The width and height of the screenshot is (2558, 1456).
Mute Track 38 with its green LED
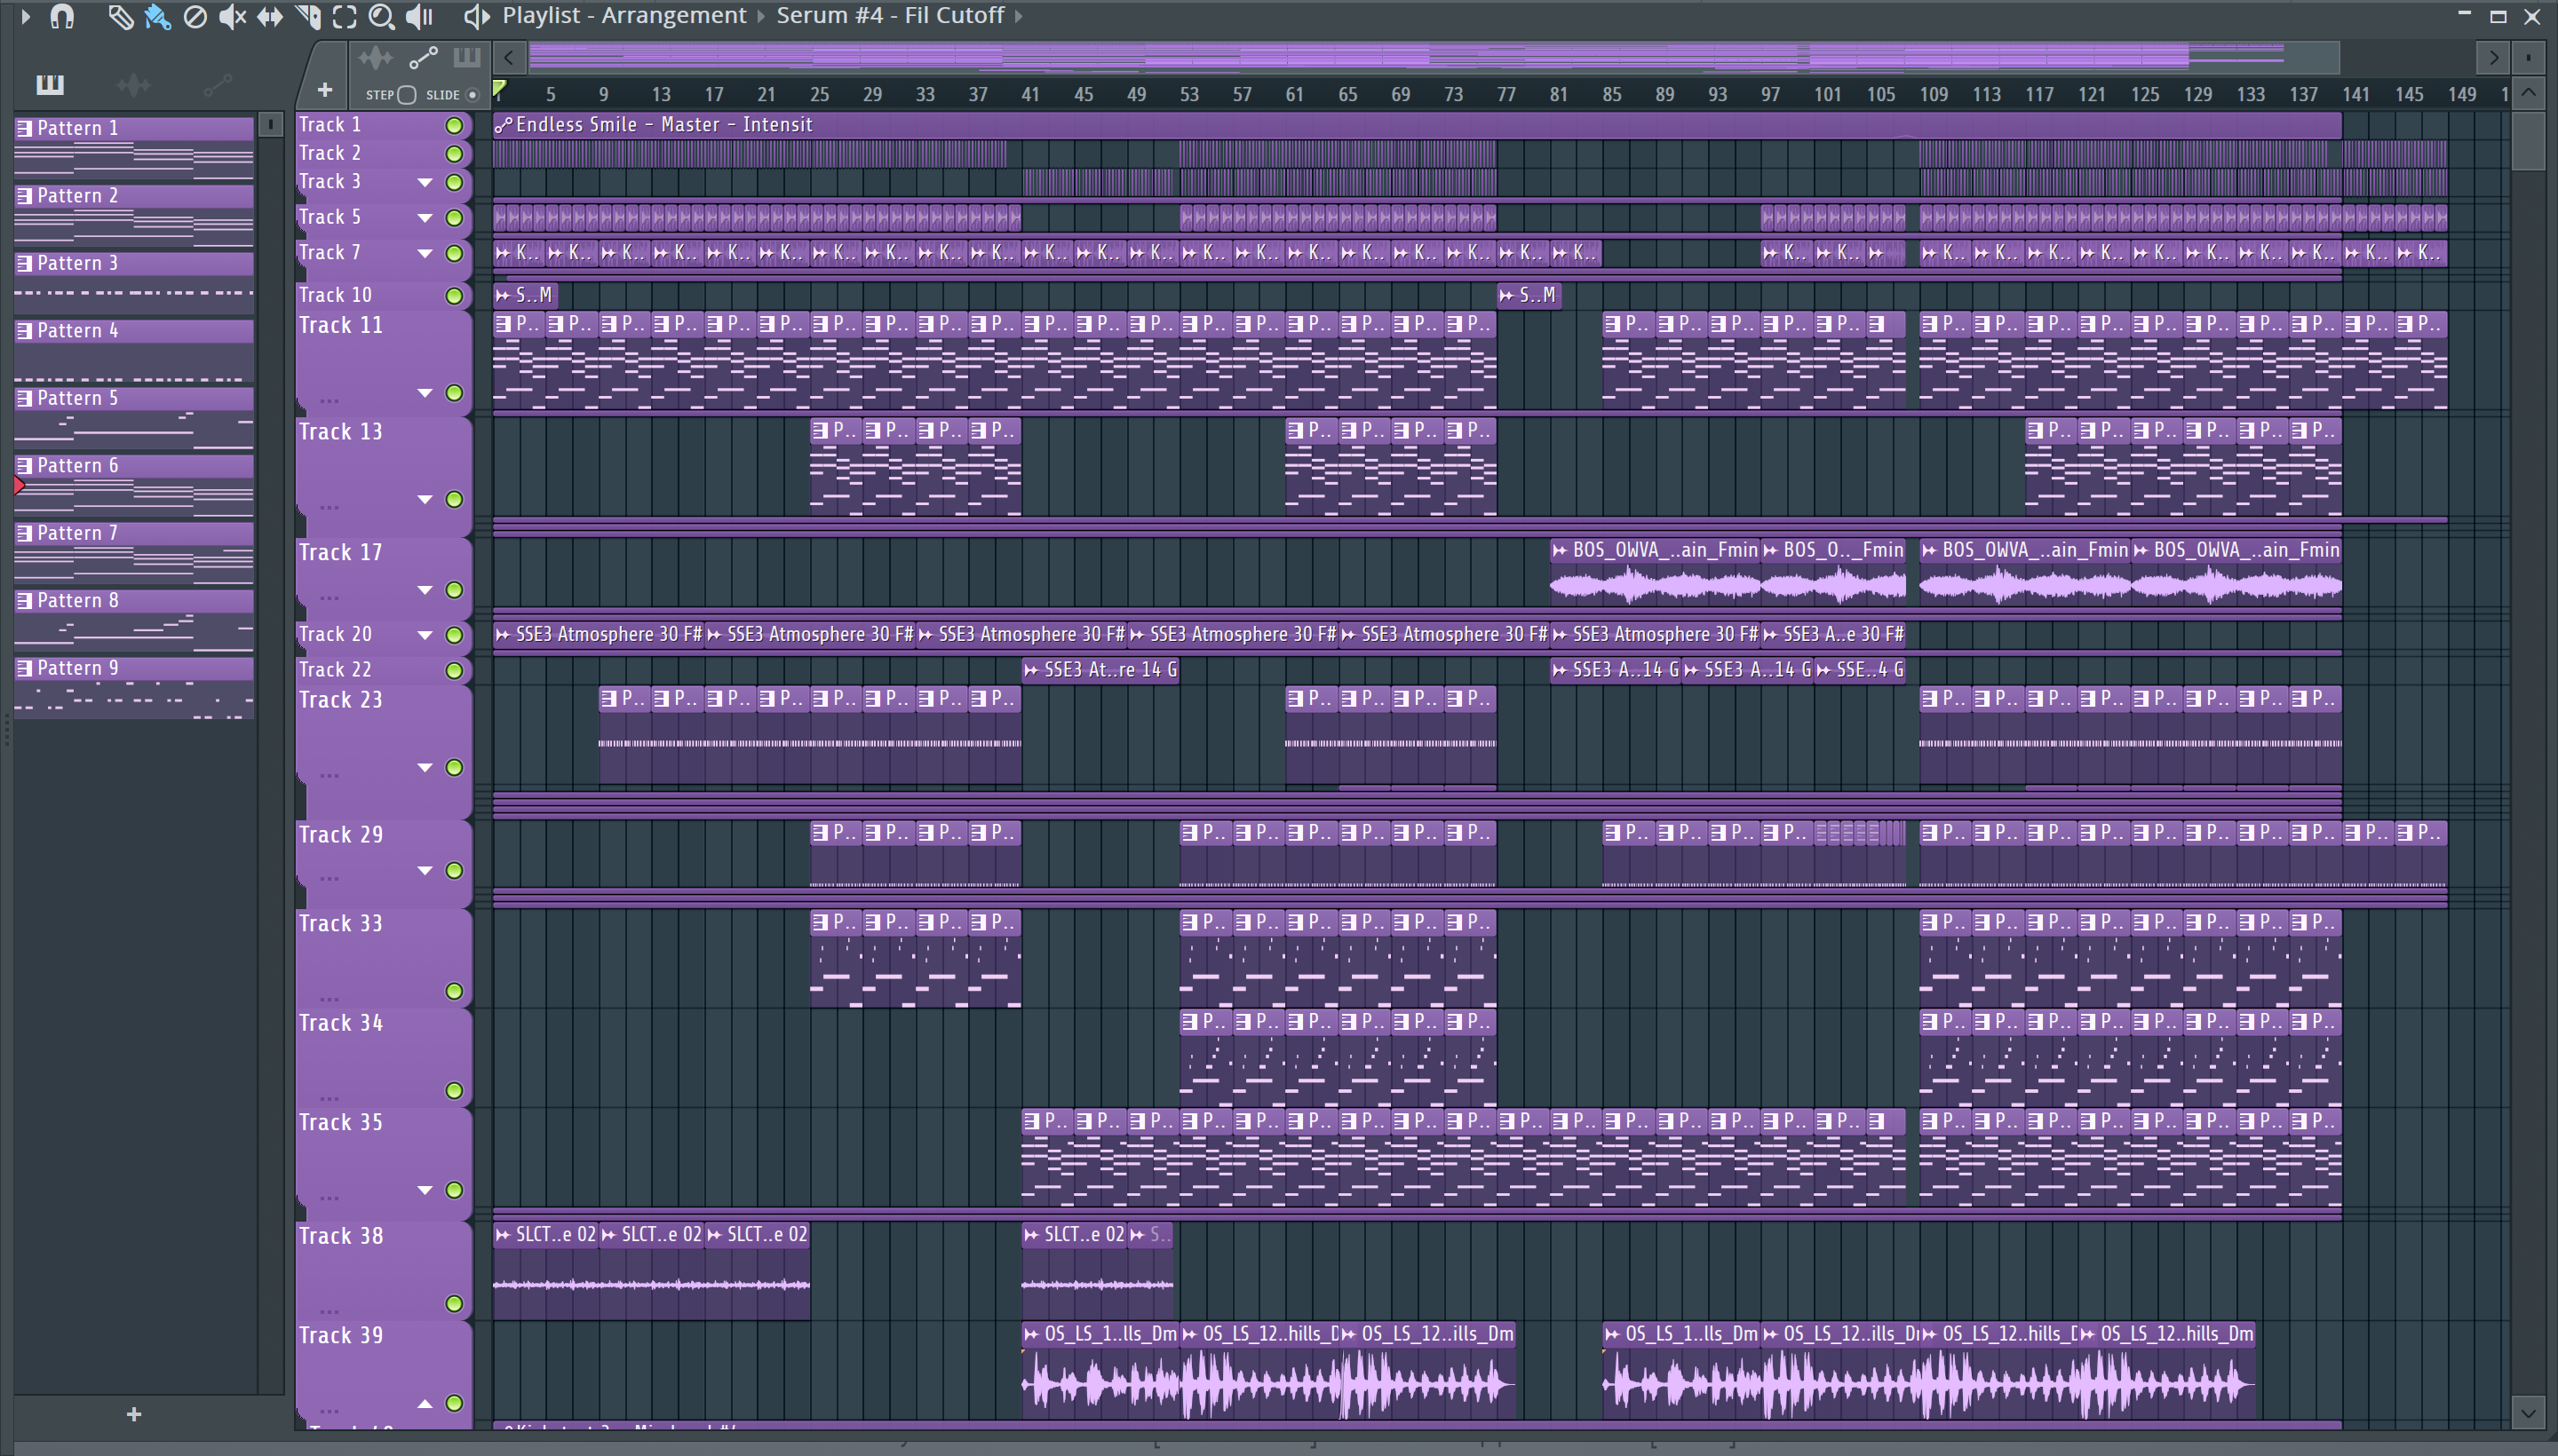pyautogui.click(x=454, y=1303)
